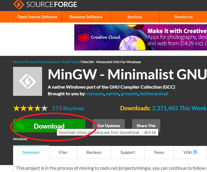The height and width of the screenshot is (172, 207).
Task: Open the 173 Reviews link
Action: 68,108
